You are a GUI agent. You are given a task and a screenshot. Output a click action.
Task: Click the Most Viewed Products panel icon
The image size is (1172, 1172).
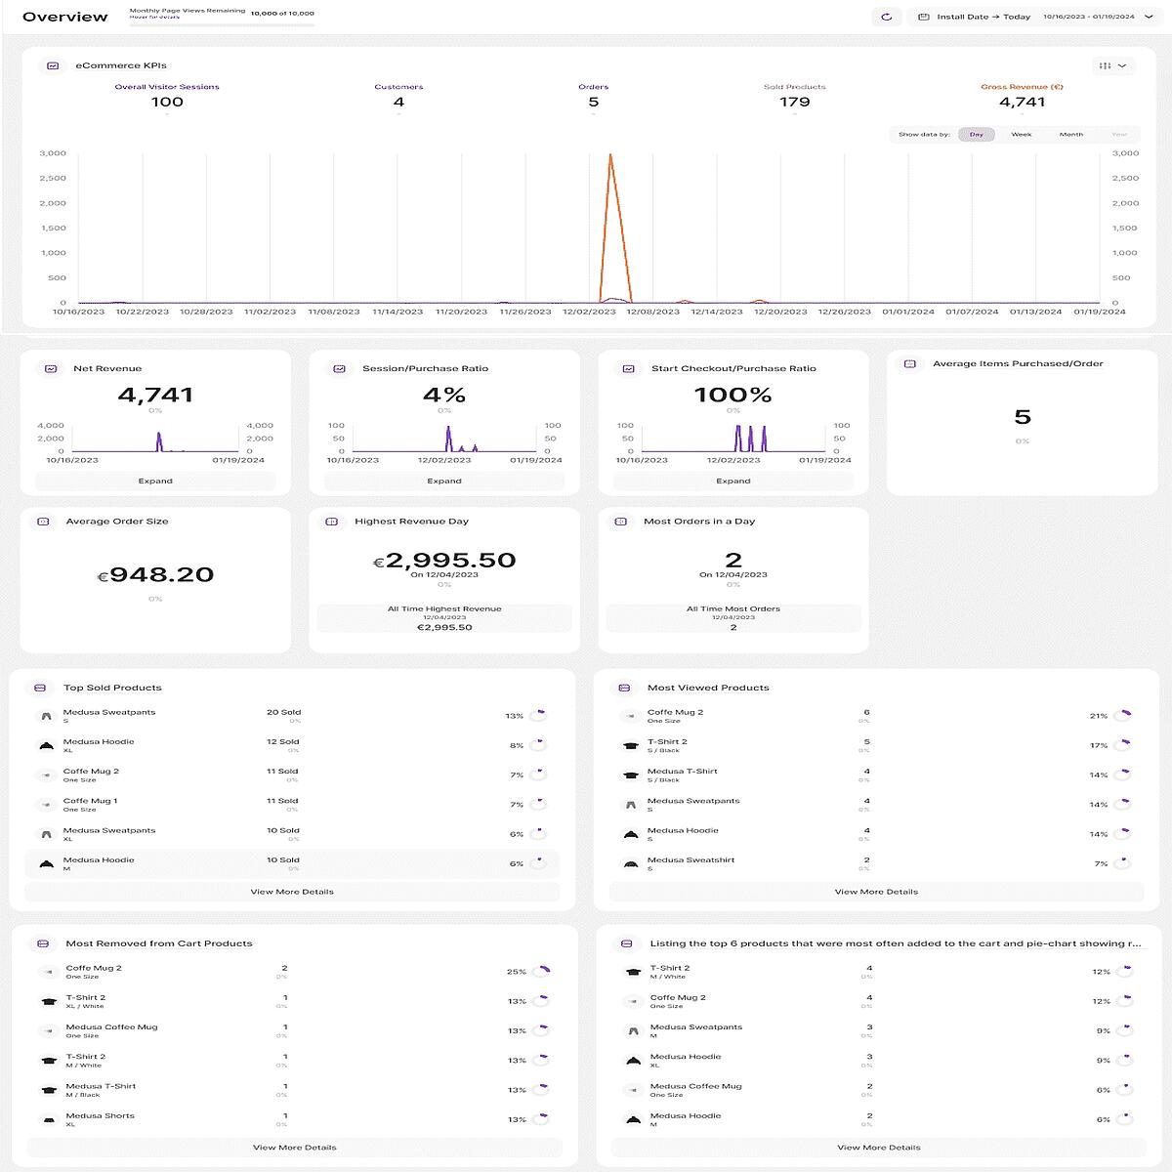[x=624, y=688]
